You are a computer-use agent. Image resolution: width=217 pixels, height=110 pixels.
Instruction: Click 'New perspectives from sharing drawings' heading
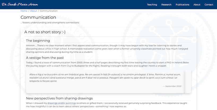click(x=59, y=98)
